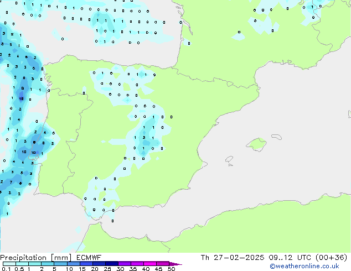Click the legend label '15'
Viewport: 351px width, 271px height.
pyautogui.click(x=82, y=269)
